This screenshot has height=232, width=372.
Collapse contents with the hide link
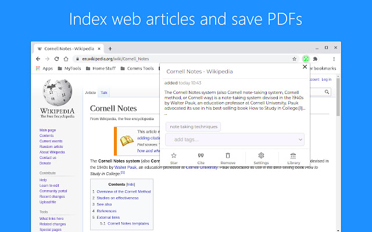click(130, 184)
